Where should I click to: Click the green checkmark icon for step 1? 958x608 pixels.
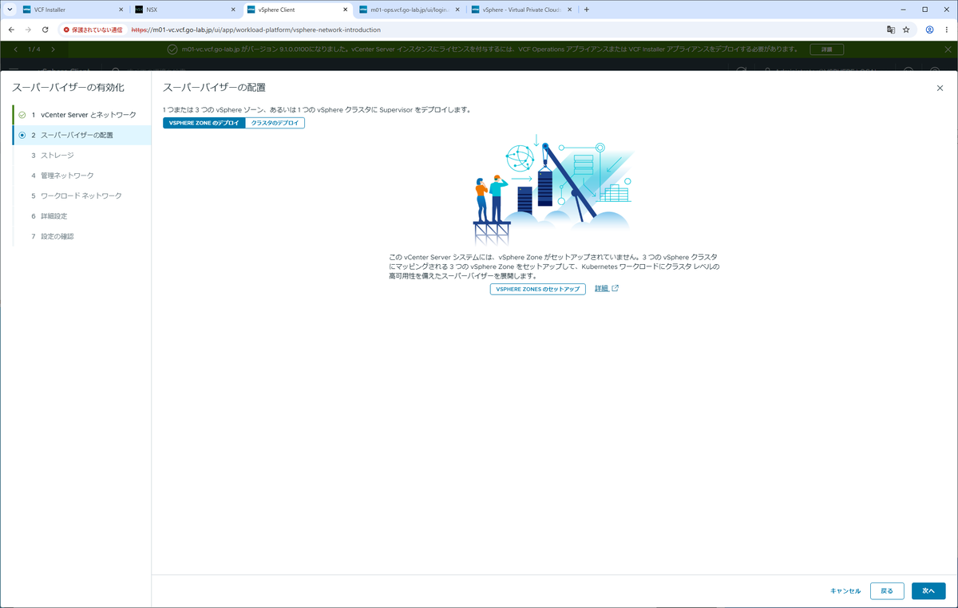click(x=22, y=115)
